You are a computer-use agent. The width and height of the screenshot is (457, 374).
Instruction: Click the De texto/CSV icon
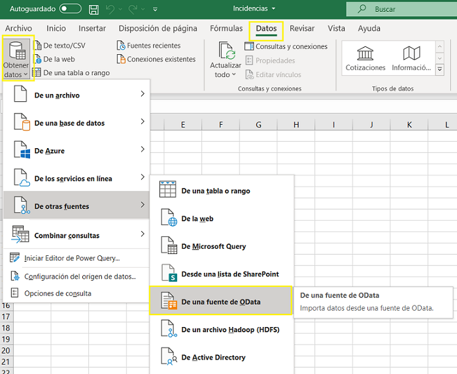[x=37, y=46]
